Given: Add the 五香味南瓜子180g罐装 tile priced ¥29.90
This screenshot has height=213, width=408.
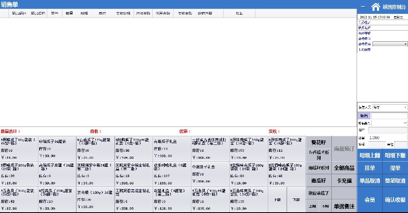Looking at the screenshot, I should tap(286, 174).
